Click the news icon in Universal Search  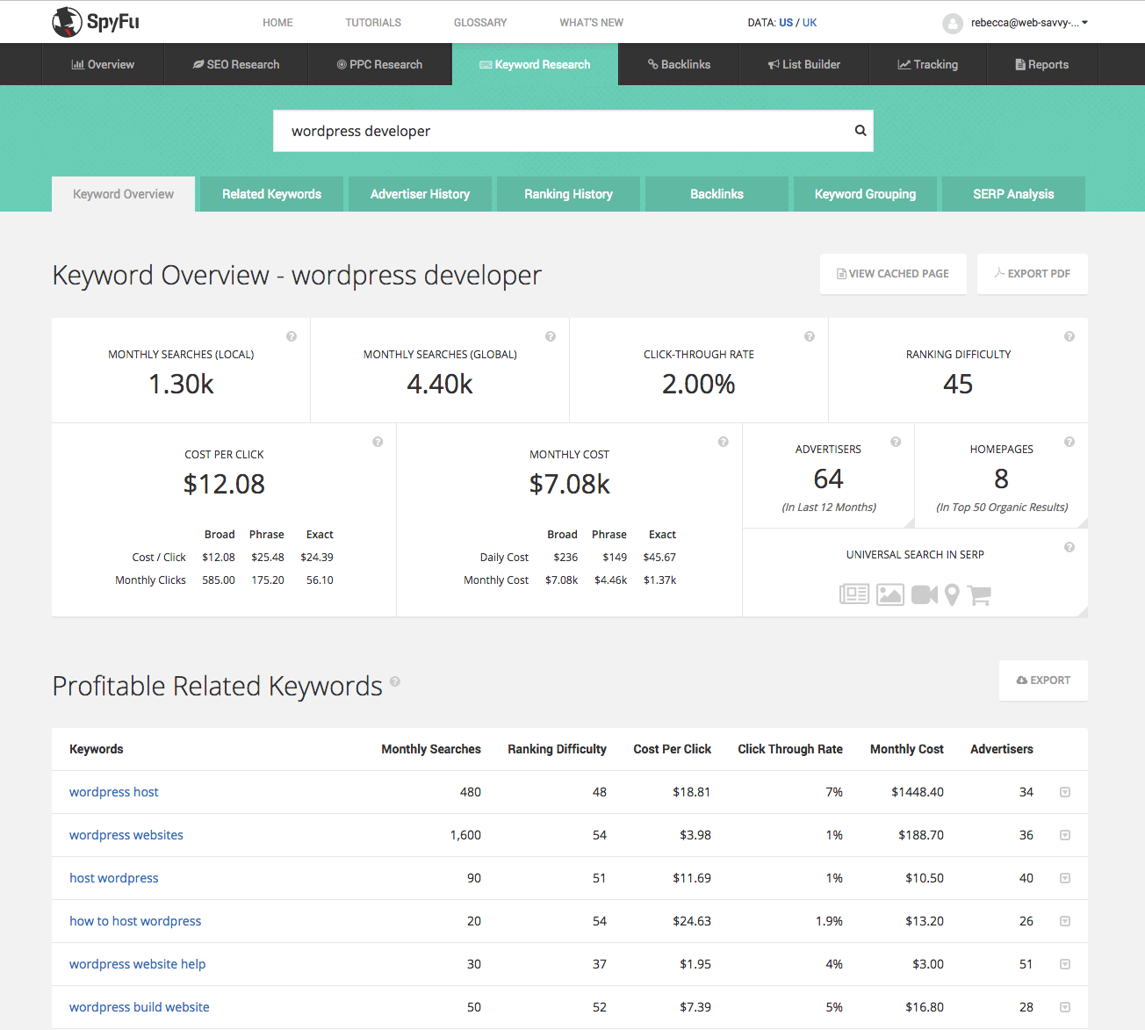tap(853, 594)
